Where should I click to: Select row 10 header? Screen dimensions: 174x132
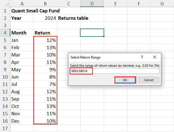pos(5,77)
